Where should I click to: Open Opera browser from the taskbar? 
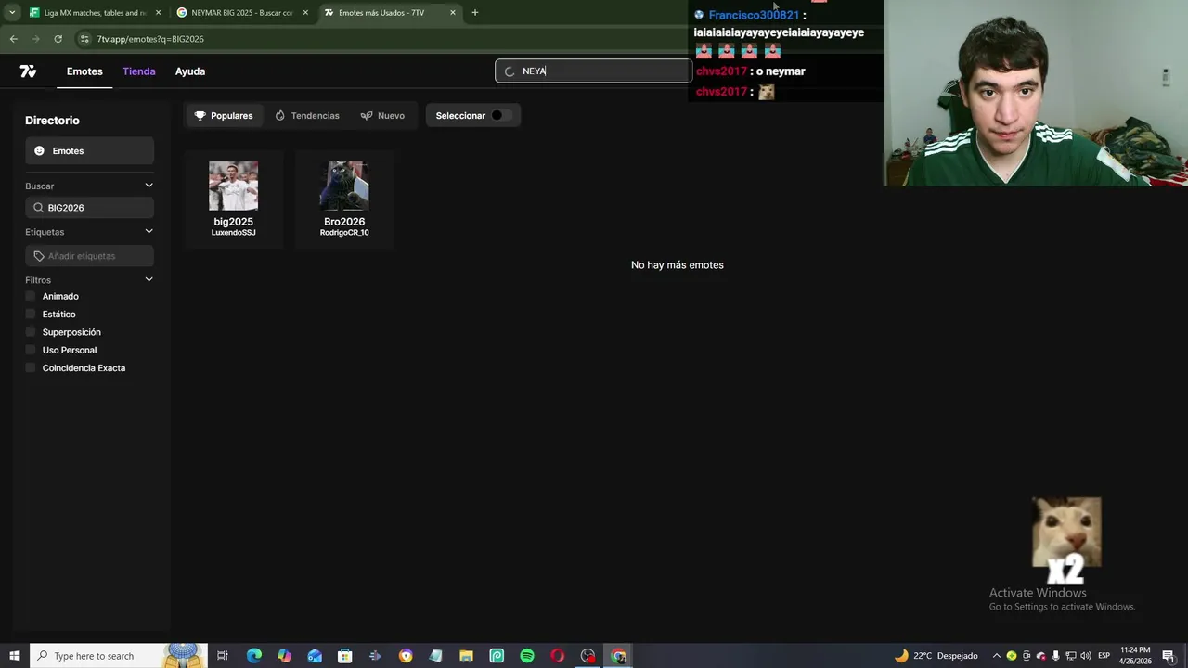557,656
